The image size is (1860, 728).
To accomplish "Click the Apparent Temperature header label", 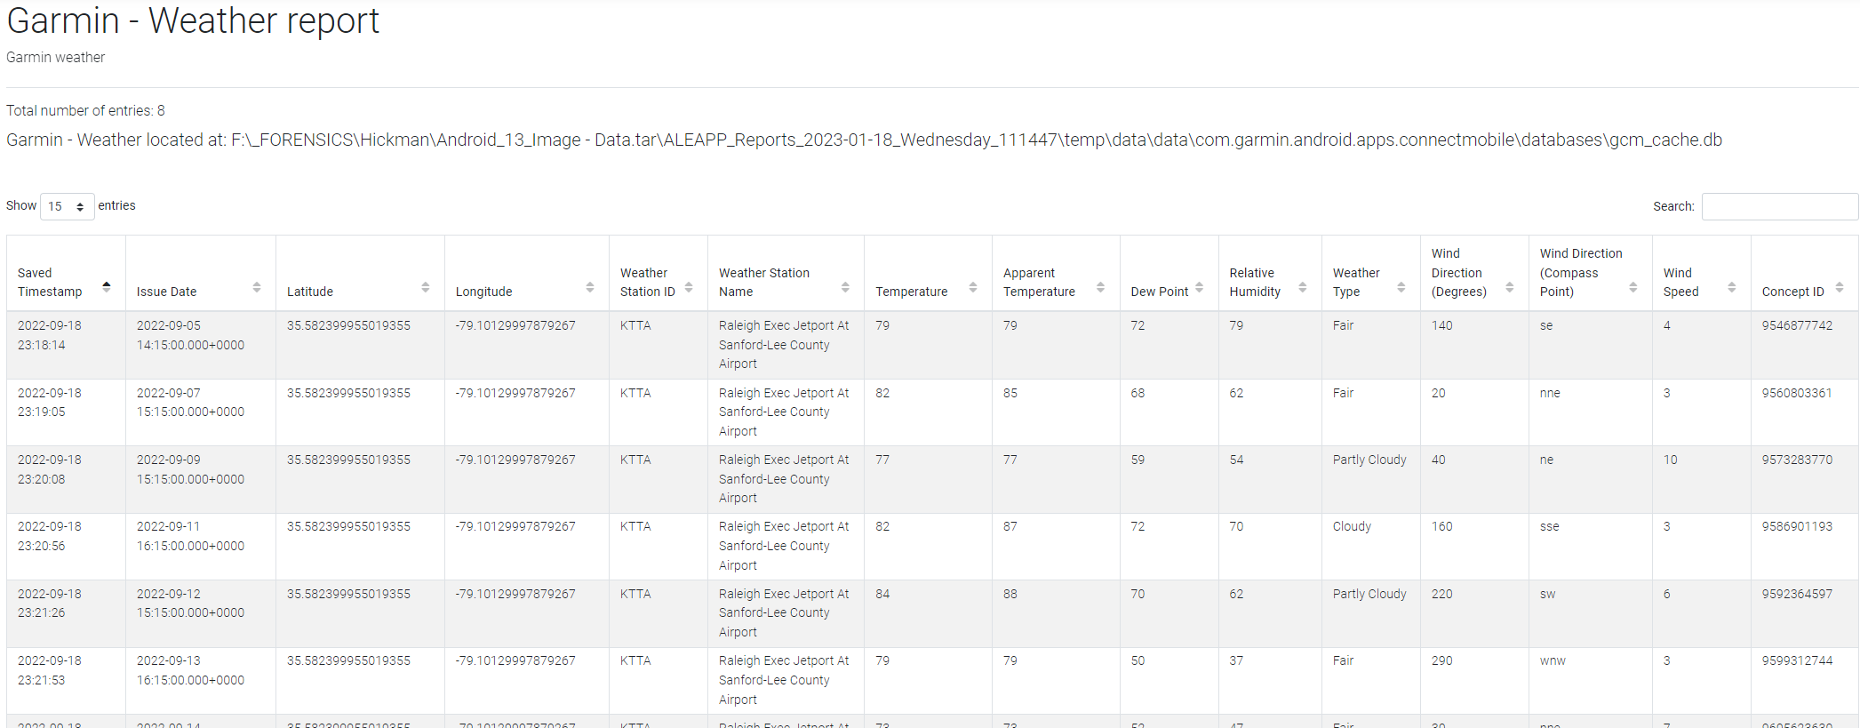I will point(1039,282).
